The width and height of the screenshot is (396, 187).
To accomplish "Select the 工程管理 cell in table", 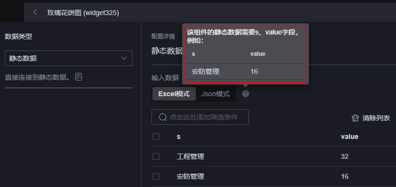I will [x=190, y=156].
